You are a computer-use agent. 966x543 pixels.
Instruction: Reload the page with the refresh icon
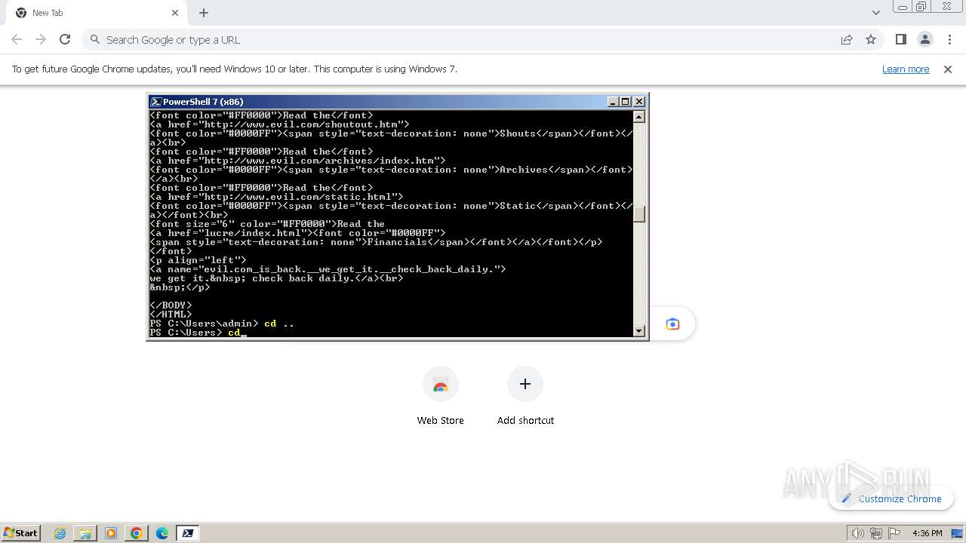pos(65,39)
